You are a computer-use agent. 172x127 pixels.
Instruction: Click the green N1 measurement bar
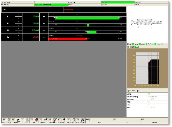tap(87, 18)
